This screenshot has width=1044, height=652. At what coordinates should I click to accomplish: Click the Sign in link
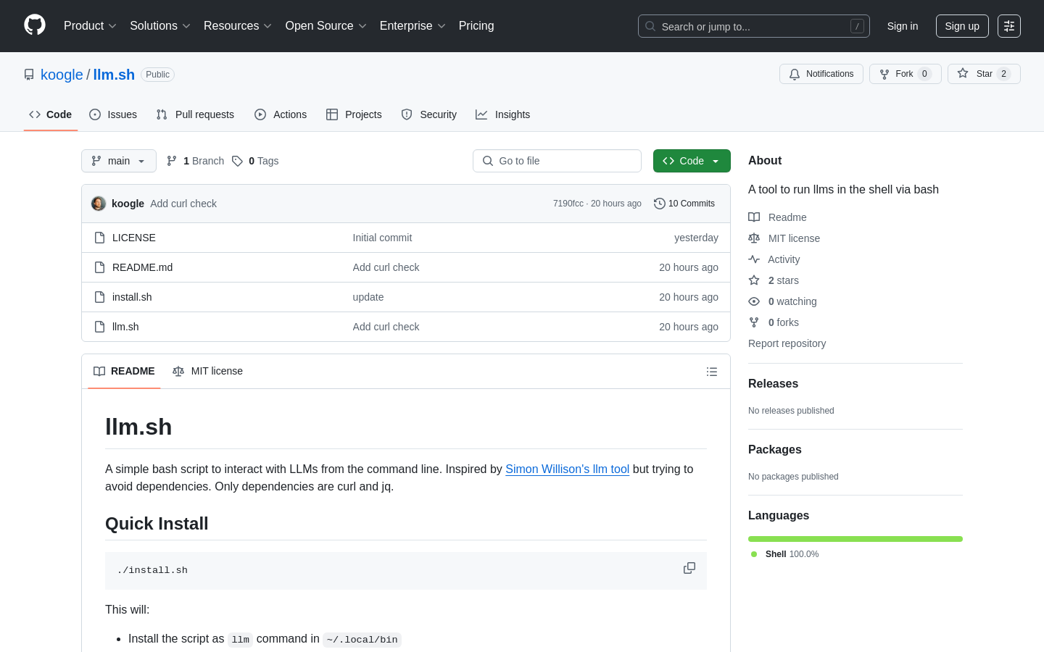[x=903, y=26]
